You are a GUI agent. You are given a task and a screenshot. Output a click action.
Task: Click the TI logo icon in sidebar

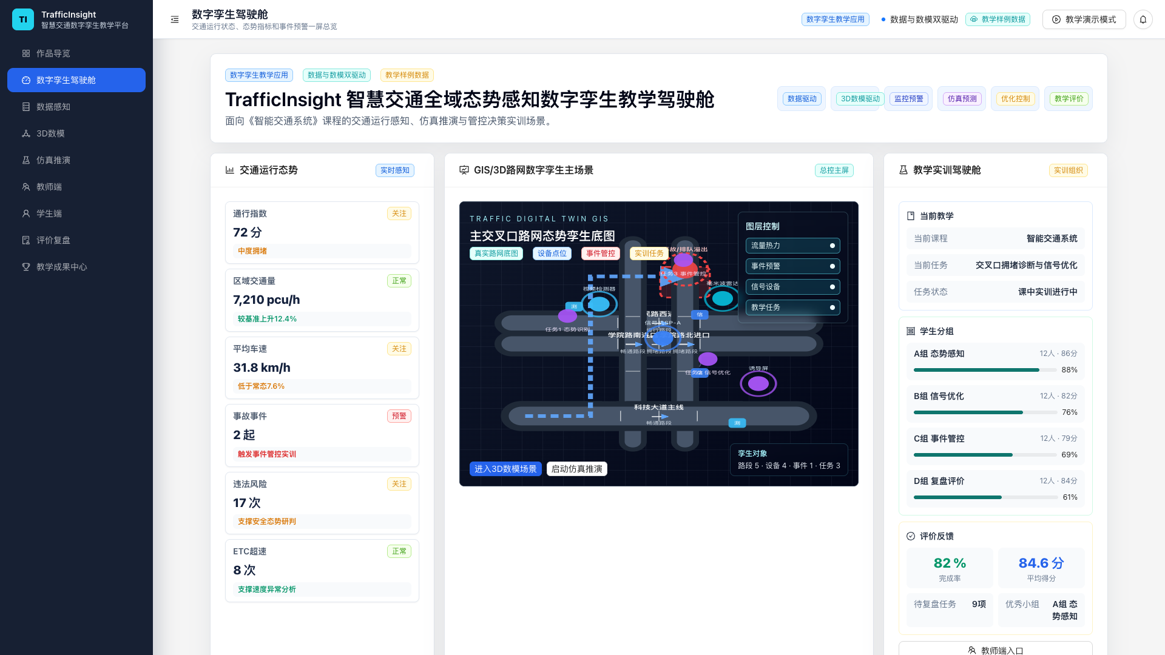(23, 19)
